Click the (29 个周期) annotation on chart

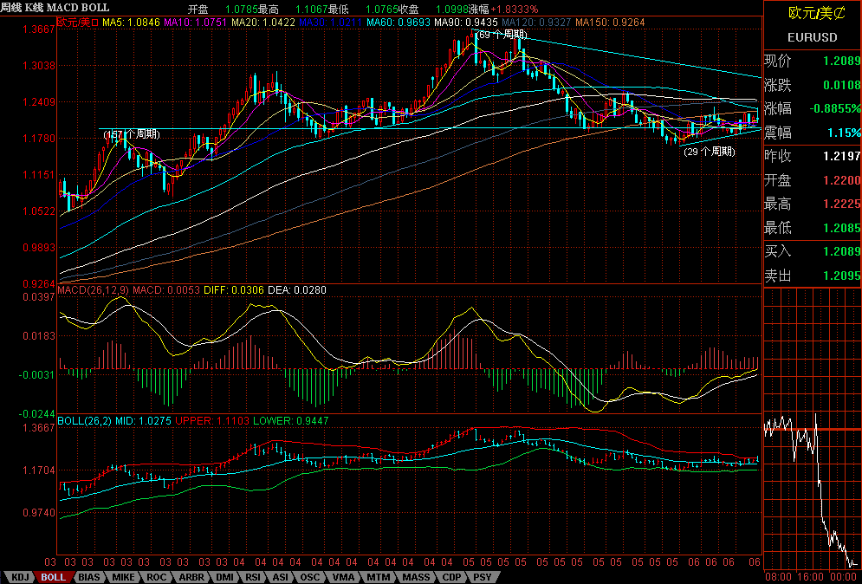click(710, 152)
